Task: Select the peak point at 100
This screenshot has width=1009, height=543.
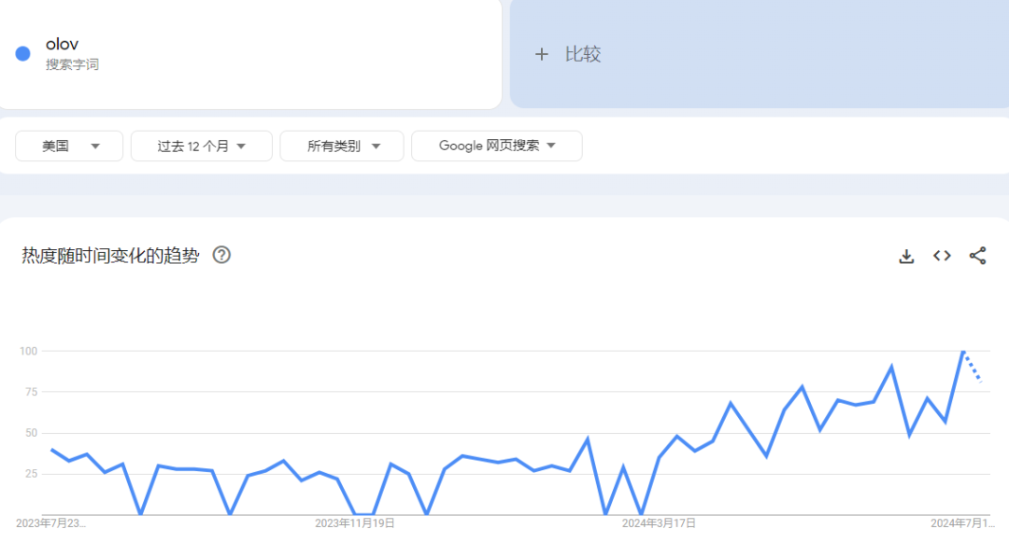Action: pyautogui.click(x=963, y=352)
